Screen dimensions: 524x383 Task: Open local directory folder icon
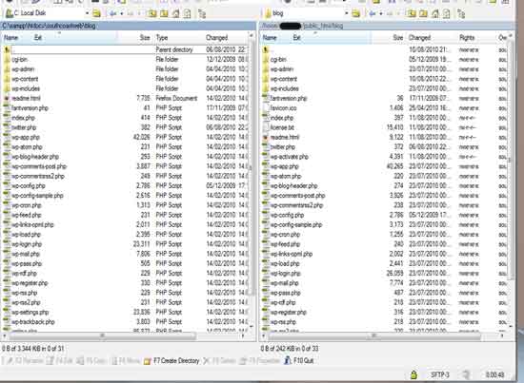(x=96, y=13)
